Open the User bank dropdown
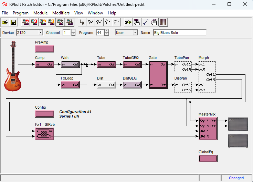253x182 pixels. click(135, 33)
